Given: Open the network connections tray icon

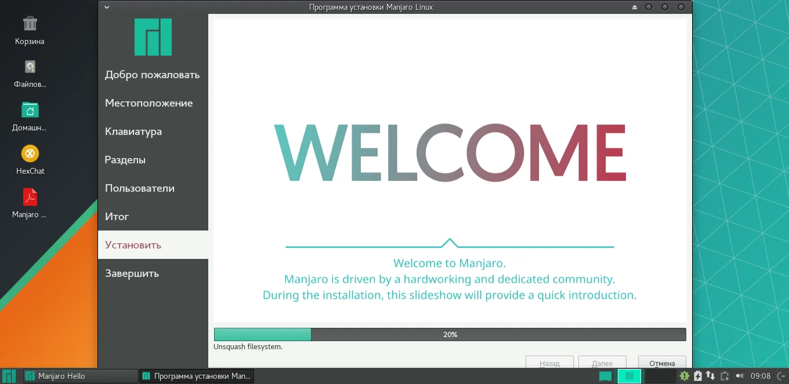Looking at the screenshot, I should click(710, 376).
